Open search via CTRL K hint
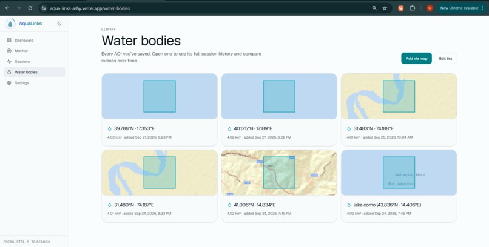Viewport: 489px width, 247px height. click(x=27, y=242)
